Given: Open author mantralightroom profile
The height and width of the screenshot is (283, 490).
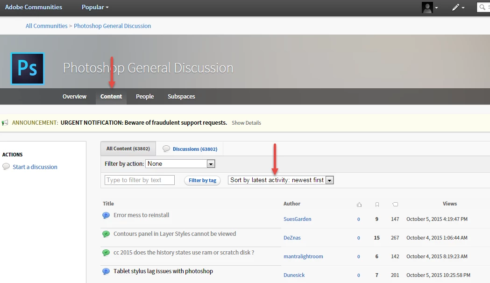Looking at the screenshot, I should pos(303,256).
